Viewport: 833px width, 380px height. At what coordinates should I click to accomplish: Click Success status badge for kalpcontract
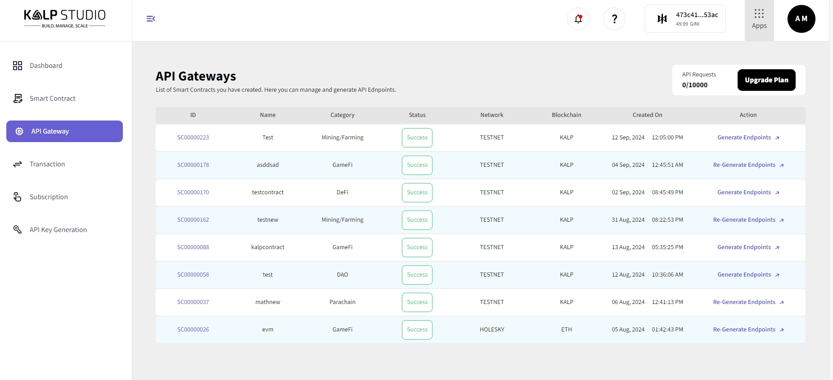[x=417, y=247]
